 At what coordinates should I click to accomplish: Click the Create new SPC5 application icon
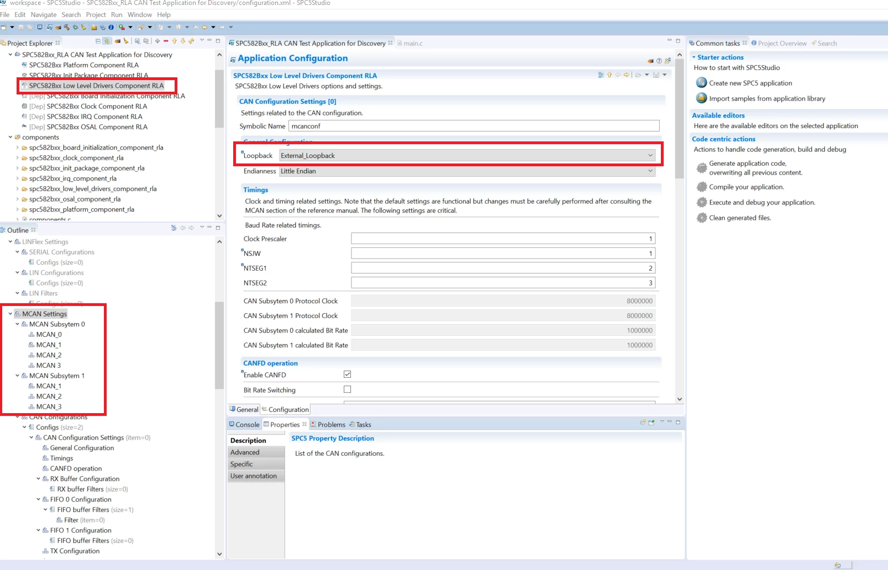tap(701, 83)
